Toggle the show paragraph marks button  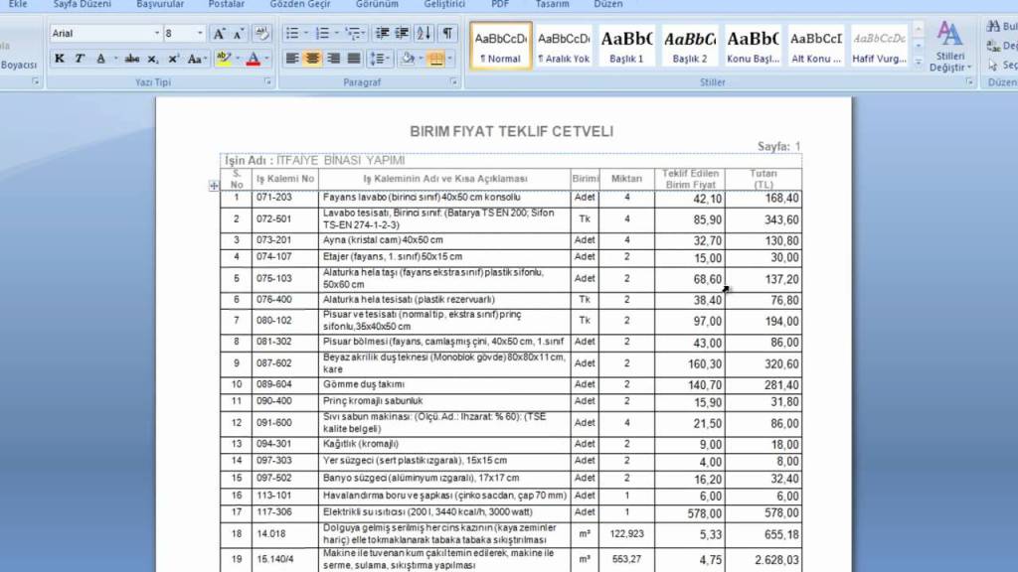(448, 34)
